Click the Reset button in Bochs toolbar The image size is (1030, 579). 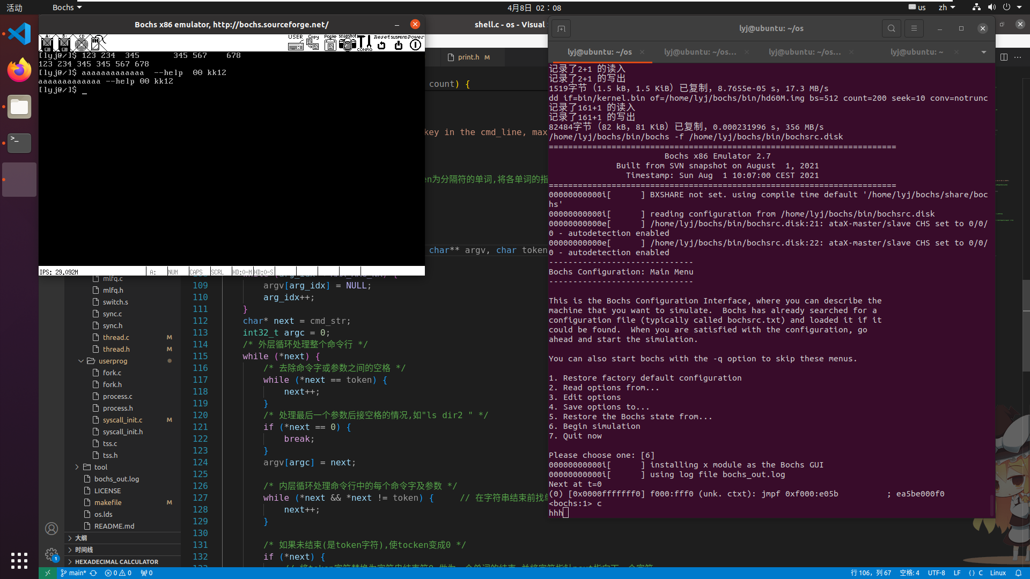(x=381, y=43)
